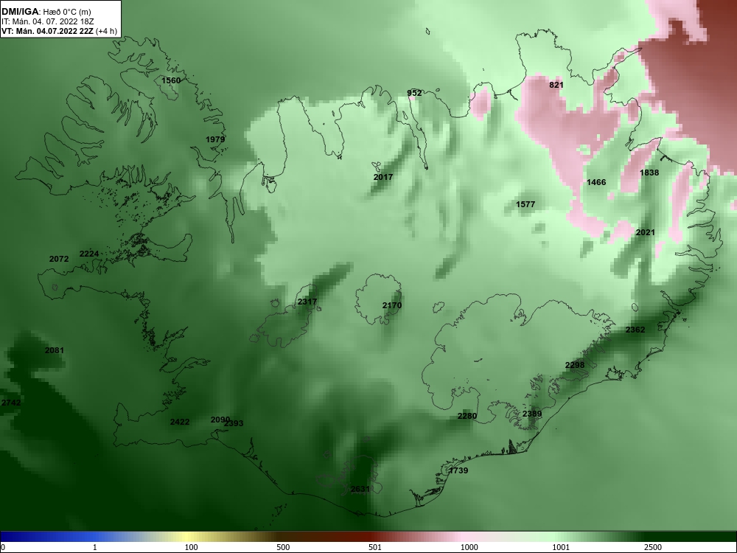The height and width of the screenshot is (553, 737).
Task: Select the 2393 value label
Action: (x=234, y=423)
